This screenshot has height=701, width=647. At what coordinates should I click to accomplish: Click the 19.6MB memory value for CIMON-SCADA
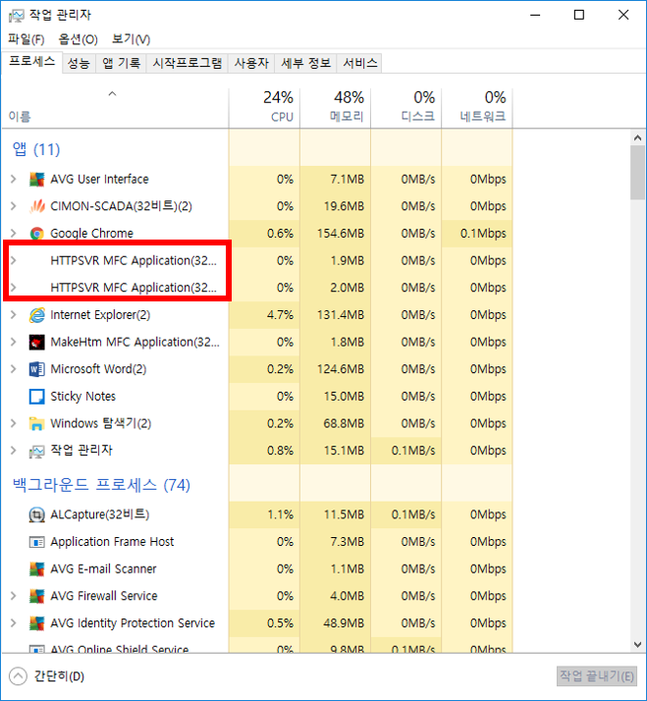coord(344,206)
